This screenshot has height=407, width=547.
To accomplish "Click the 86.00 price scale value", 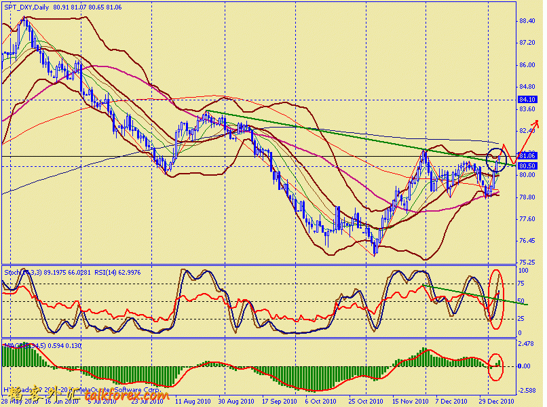I will (527, 65).
